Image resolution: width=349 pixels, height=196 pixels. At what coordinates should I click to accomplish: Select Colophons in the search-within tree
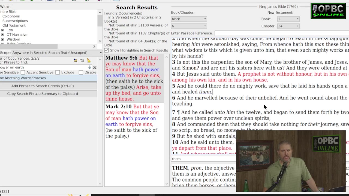pos(11,16)
